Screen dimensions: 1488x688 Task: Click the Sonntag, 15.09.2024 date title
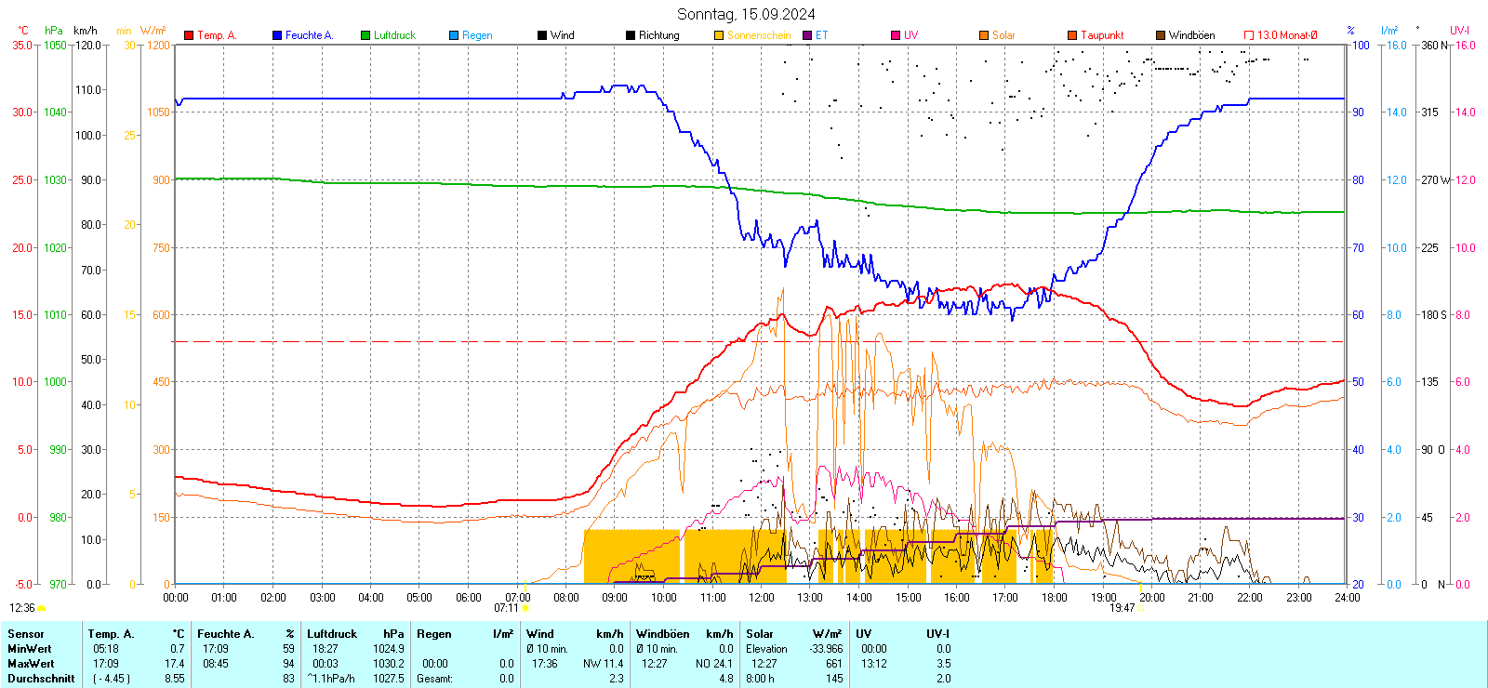coord(746,14)
